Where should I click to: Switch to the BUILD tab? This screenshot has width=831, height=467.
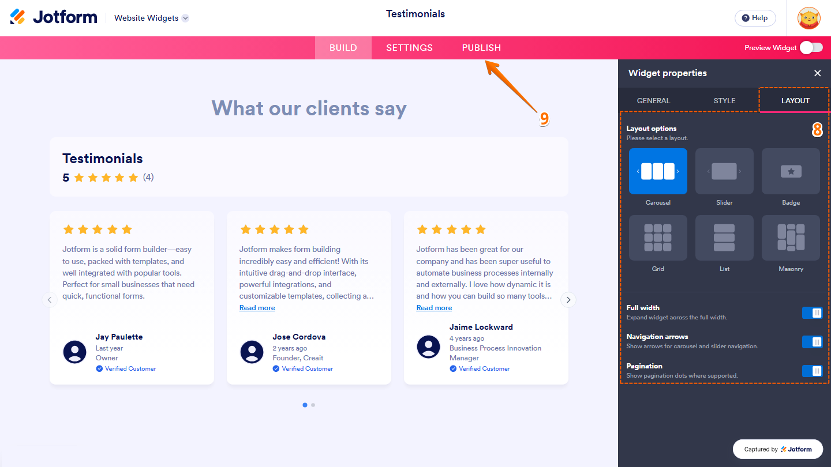pos(343,48)
